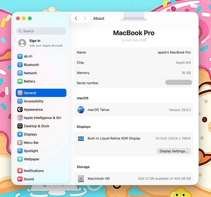Click into the Search field
The image size is (211, 197).
tap(41, 31)
